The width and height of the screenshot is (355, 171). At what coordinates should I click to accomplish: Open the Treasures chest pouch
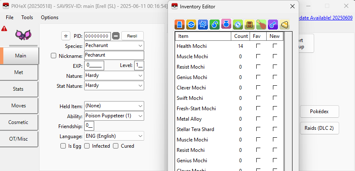(250, 25)
